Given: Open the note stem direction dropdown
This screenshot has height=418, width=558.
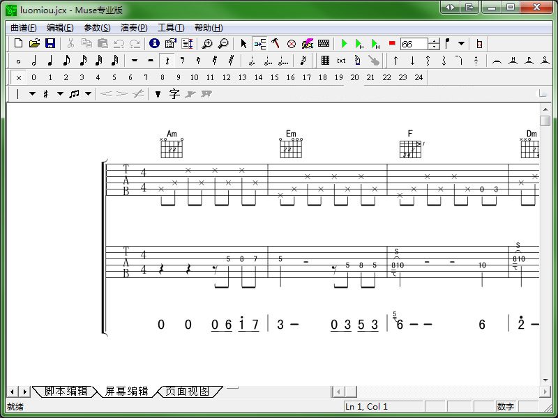Looking at the screenshot, I should pyautogui.click(x=31, y=93).
